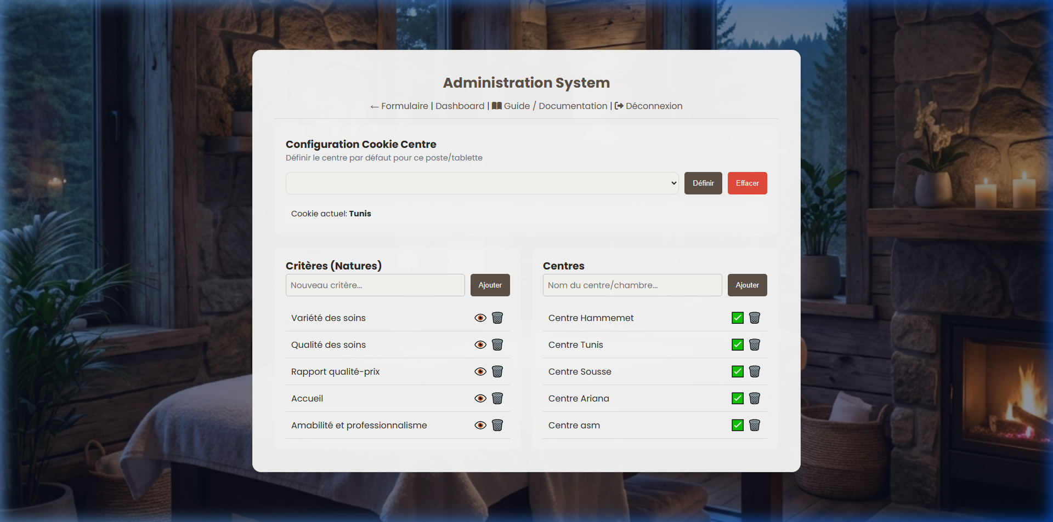Focus the Nouveau critère input field
Viewport: 1053px width, 522px height.
pyautogui.click(x=375, y=285)
